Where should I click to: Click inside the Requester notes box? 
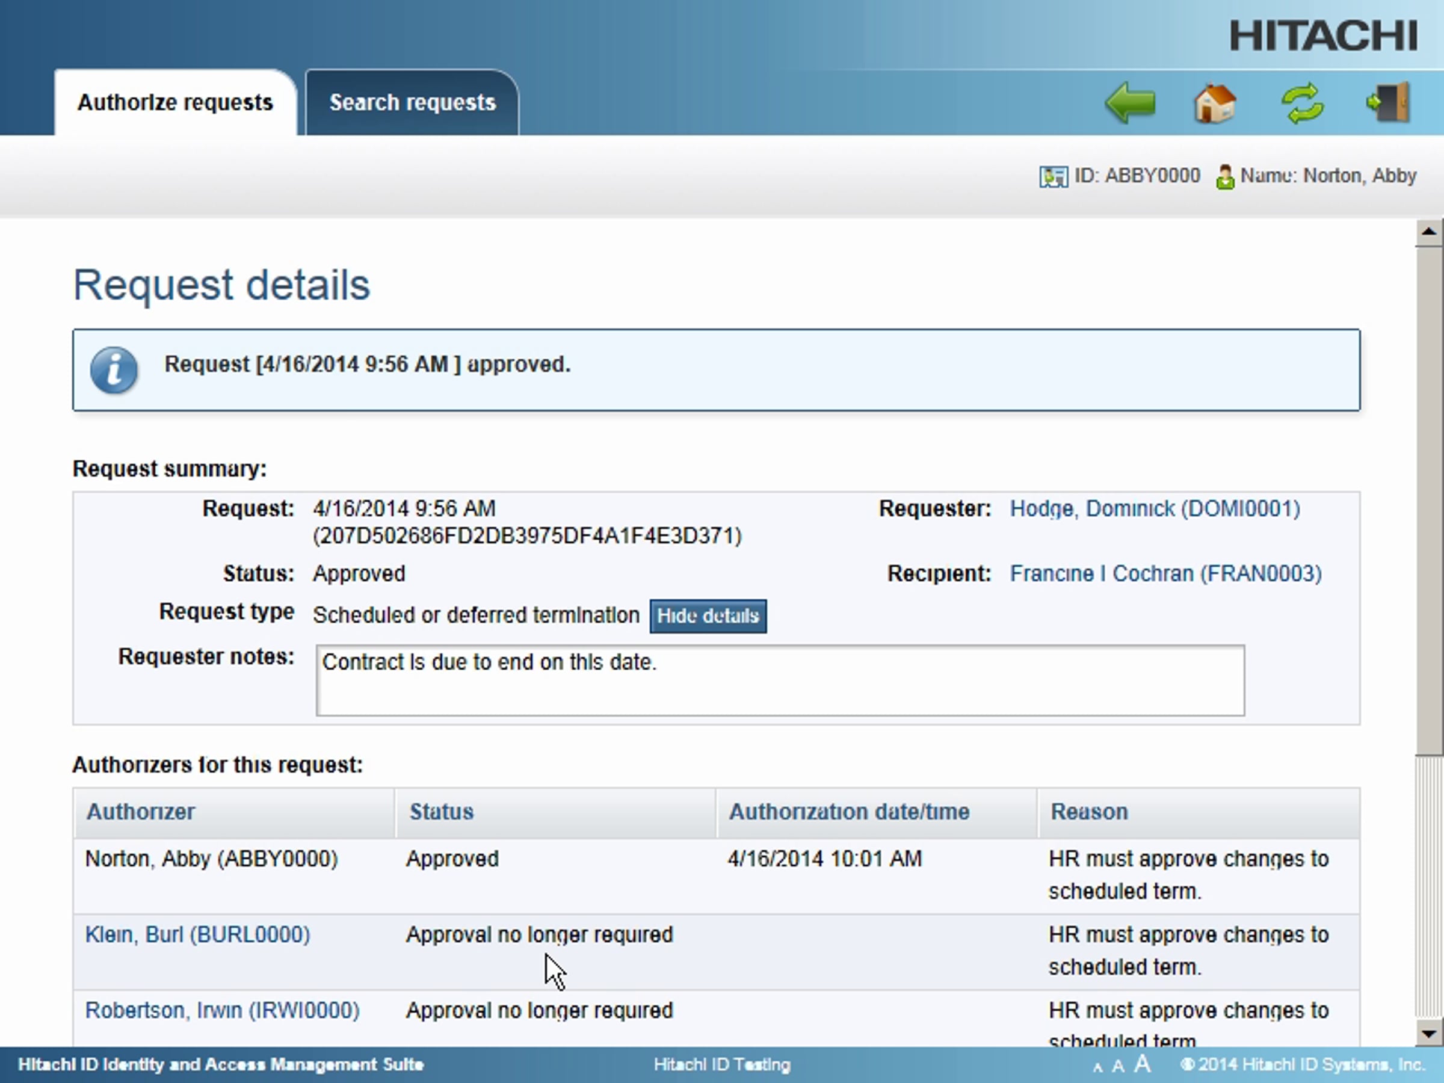(x=779, y=680)
